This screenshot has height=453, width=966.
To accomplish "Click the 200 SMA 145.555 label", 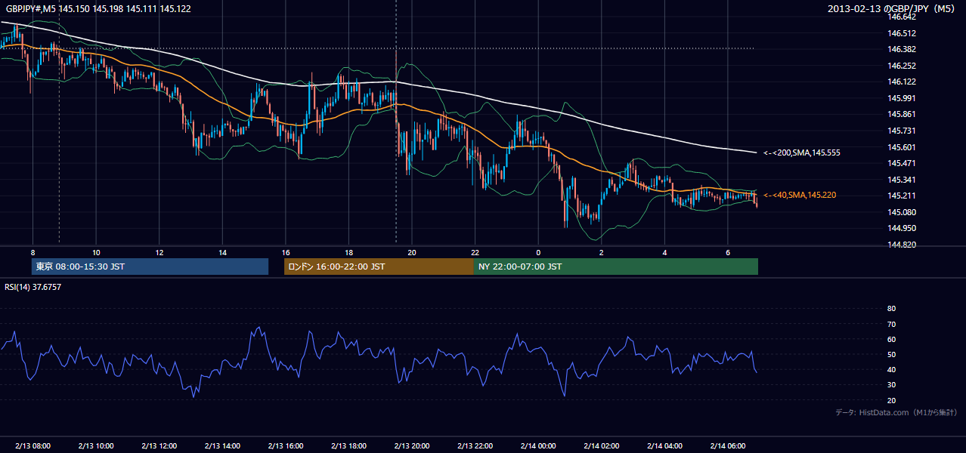I will [x=802, y=153].
